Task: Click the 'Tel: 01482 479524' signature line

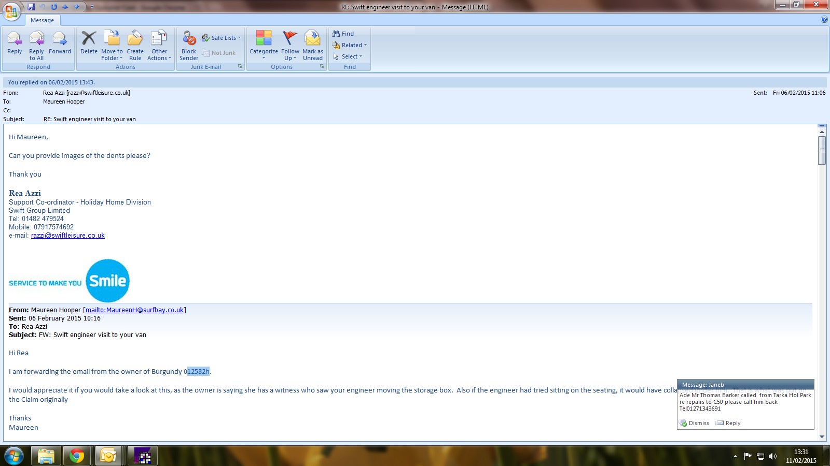Action: click(x=36, y=219)
